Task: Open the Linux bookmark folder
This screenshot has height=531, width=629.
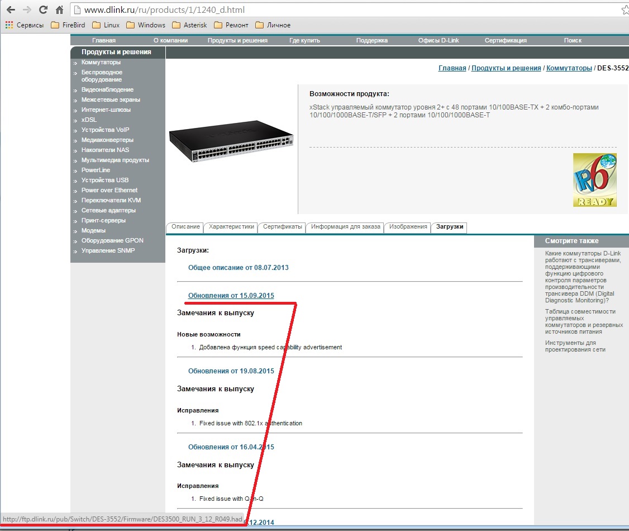Action: (x=106, y=25)
